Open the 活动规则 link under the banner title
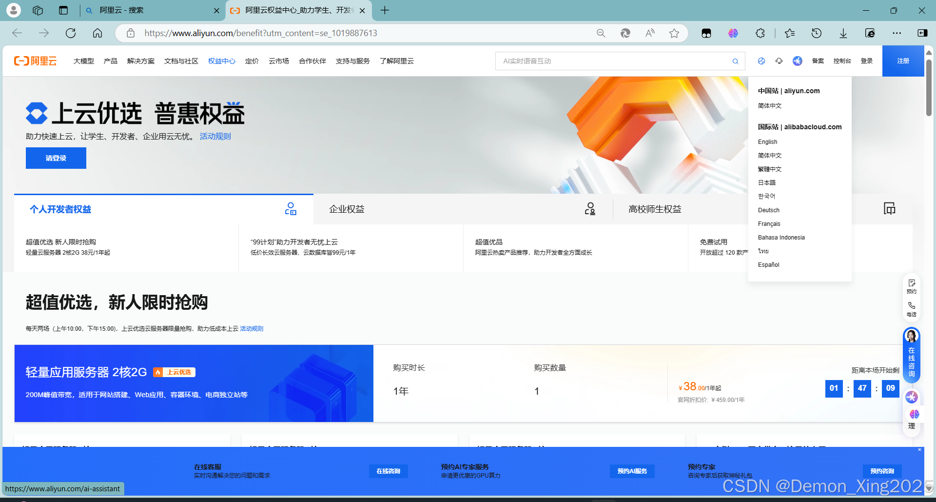The image size is (936, 502). [215, 137]
